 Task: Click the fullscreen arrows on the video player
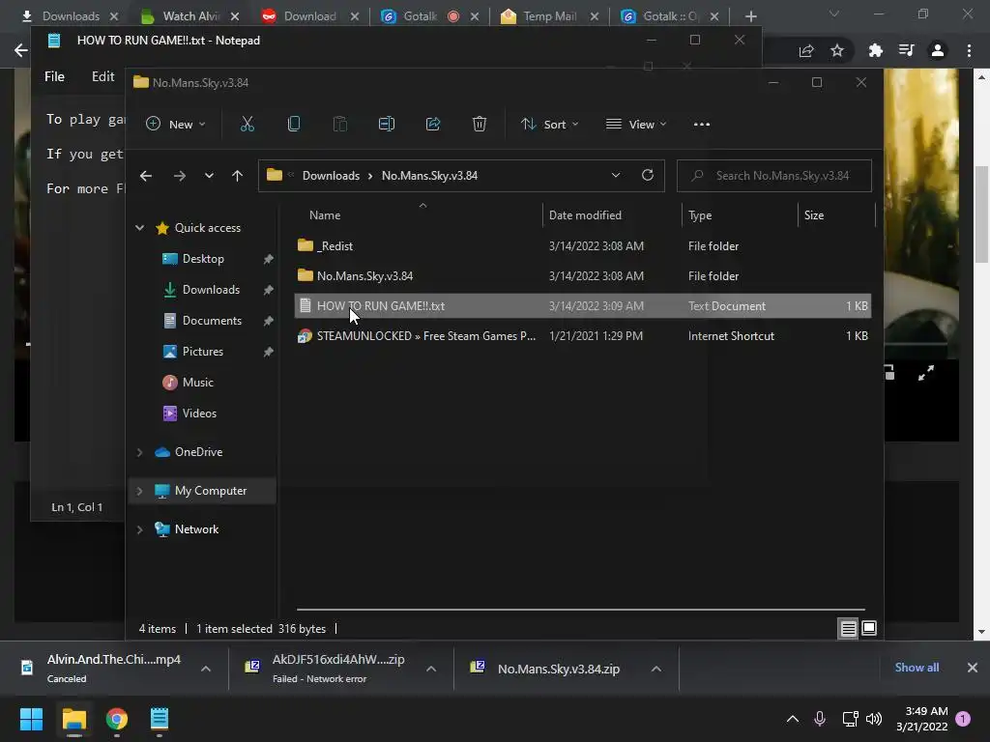tap(925, 374)
